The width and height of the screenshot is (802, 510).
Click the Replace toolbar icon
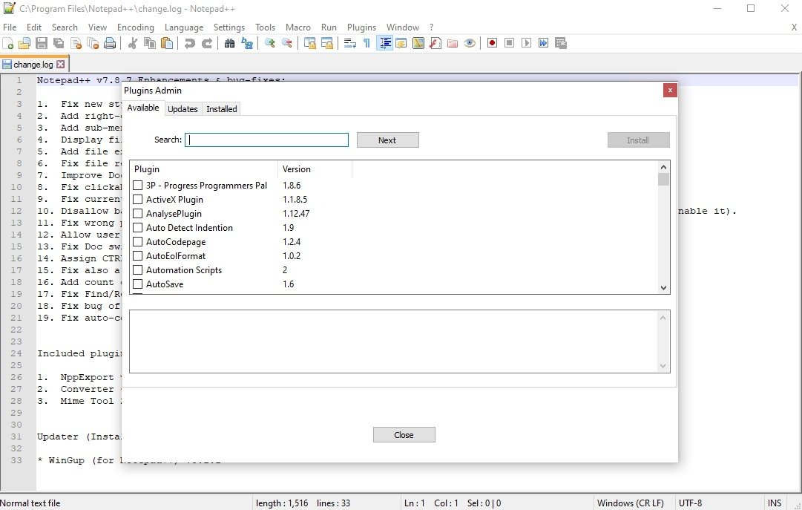[247, 44]
